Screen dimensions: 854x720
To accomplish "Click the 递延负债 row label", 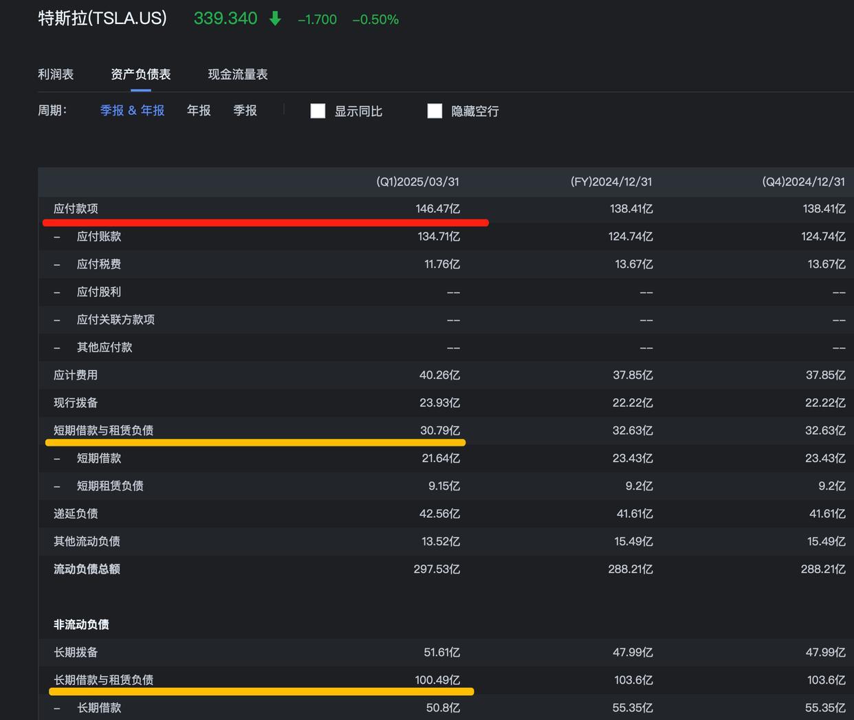I will [76, 514].
